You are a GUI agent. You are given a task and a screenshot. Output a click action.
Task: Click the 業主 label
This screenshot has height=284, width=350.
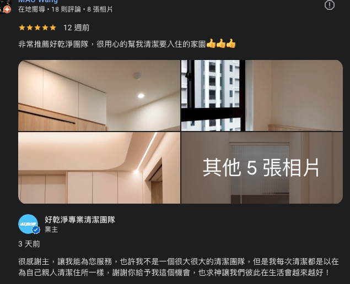click(x=51, y=230)
